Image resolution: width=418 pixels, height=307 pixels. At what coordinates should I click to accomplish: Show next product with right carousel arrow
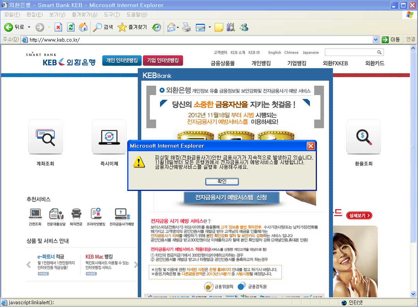coord(136,265)
